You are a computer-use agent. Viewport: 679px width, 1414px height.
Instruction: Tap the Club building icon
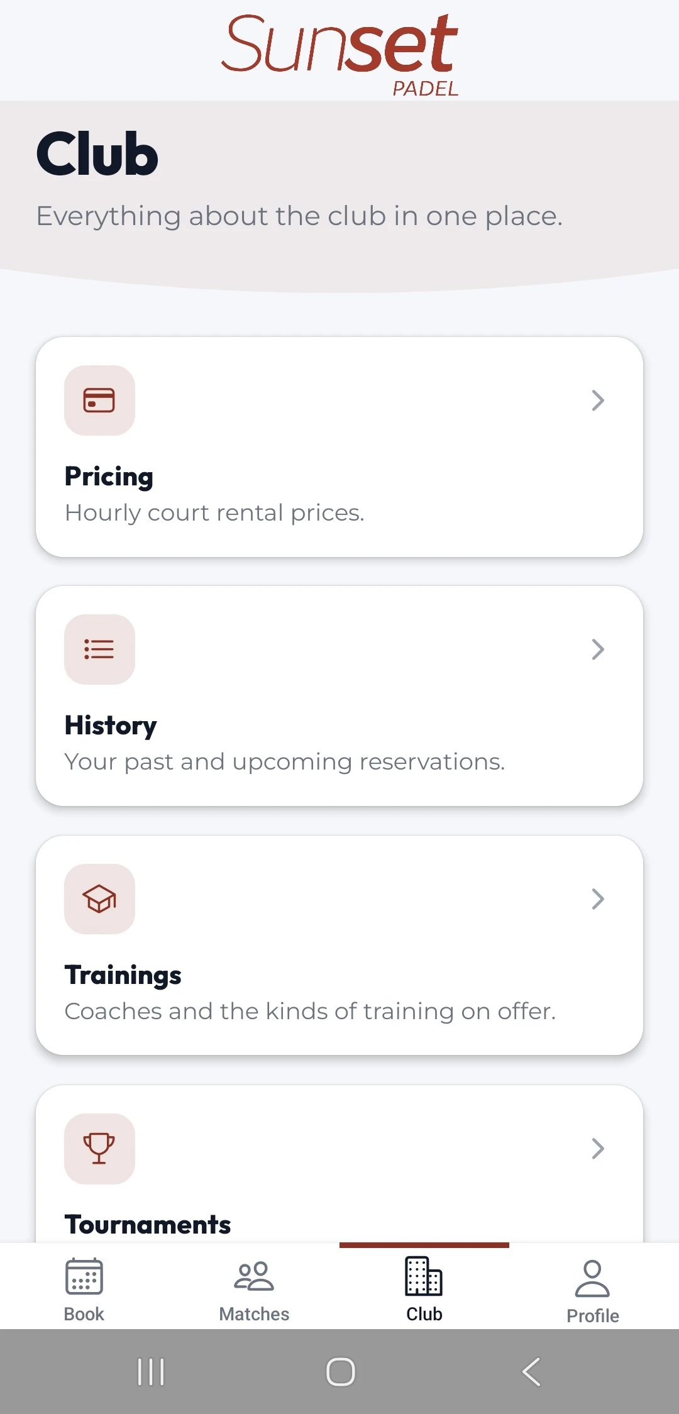[x=424, y=1276]
